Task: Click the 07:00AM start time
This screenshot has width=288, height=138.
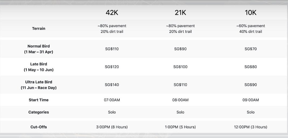Action: click(112, 100)
